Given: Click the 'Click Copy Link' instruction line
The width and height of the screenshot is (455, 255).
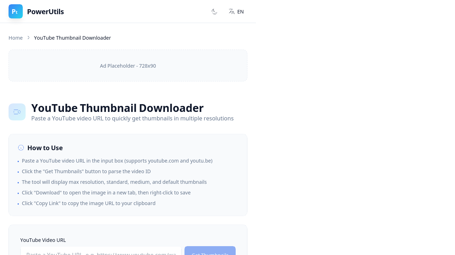Looking at the screenshot, I should click(89, 203).
